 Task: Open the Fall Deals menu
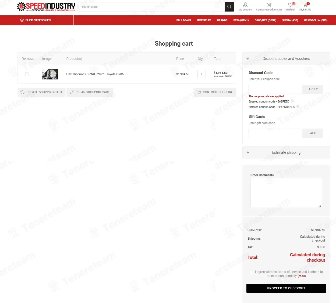point(184,20)
